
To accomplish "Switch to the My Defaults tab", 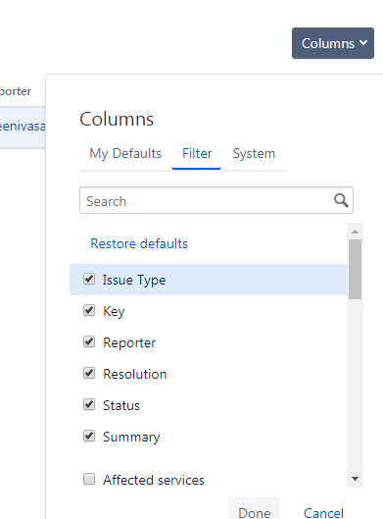I will [125, 154].
